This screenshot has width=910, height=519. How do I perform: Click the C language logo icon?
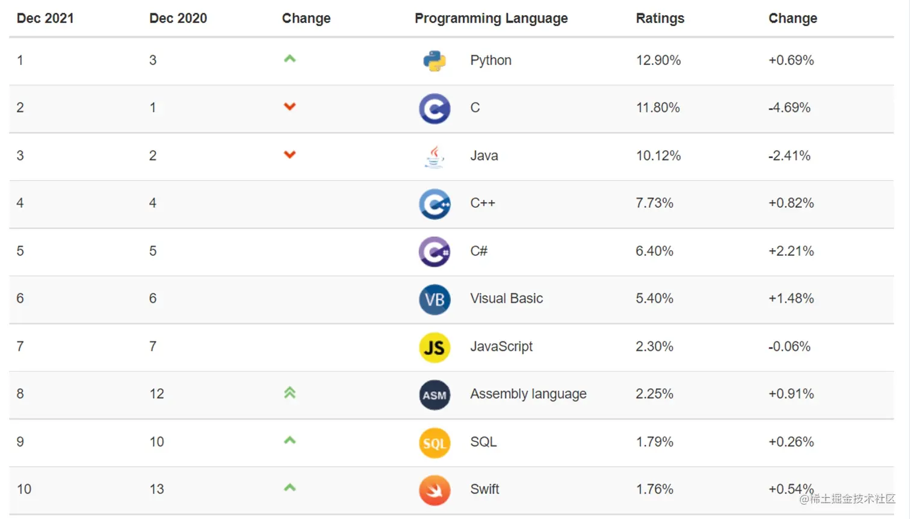(434, 108)
